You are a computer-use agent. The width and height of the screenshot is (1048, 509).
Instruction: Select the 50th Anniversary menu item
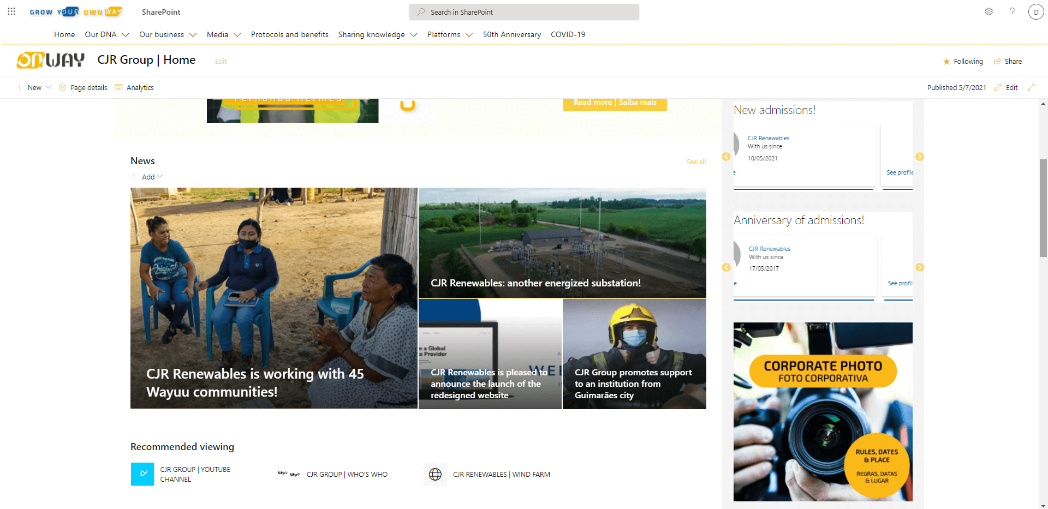click(511, 34)
